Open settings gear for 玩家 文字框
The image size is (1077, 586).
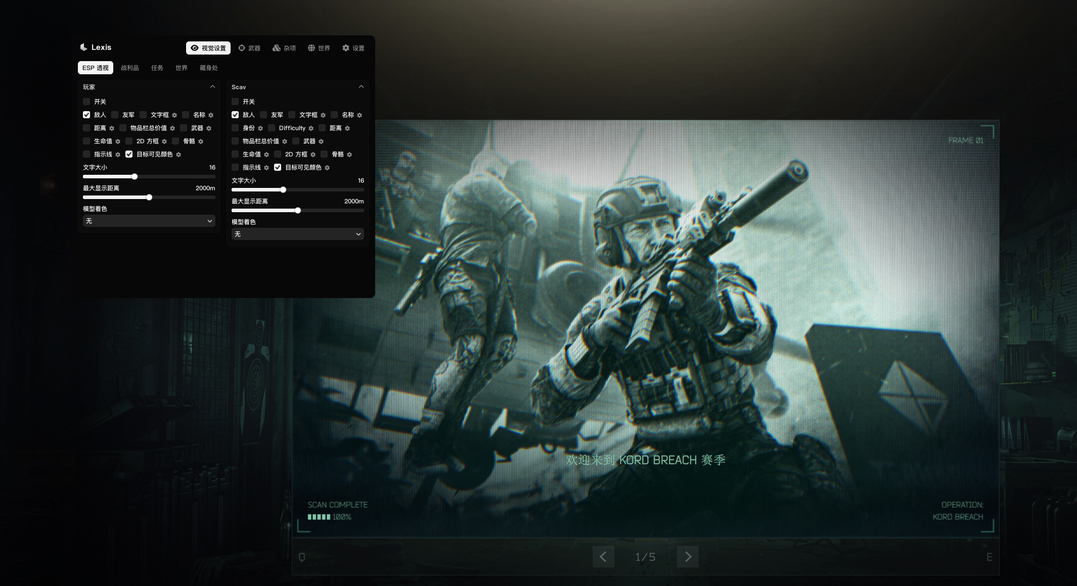tap(174, 115)
